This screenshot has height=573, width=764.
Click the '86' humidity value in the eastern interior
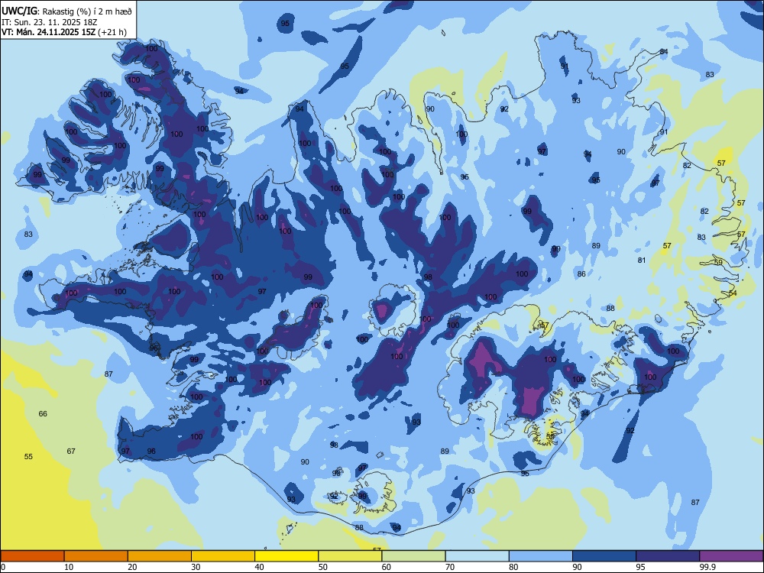(581, 274)
